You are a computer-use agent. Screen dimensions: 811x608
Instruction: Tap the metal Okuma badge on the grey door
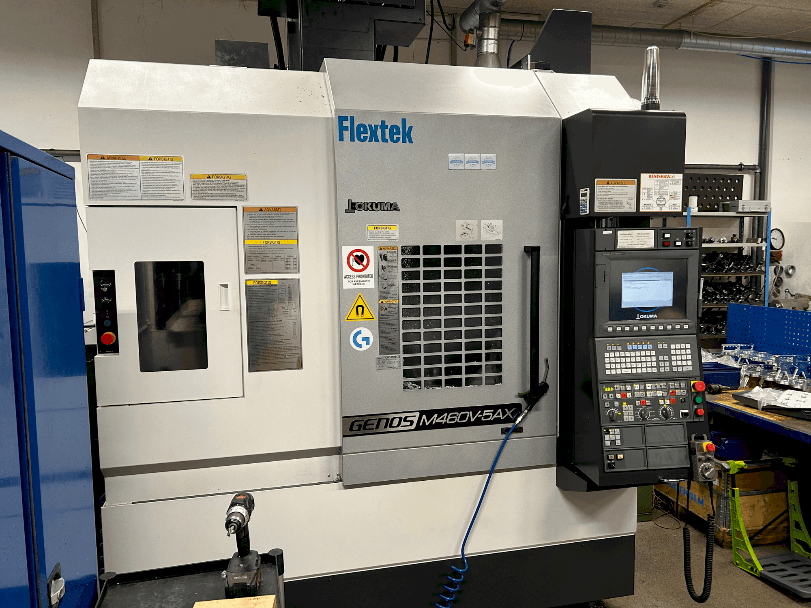(x=373, y=206)
